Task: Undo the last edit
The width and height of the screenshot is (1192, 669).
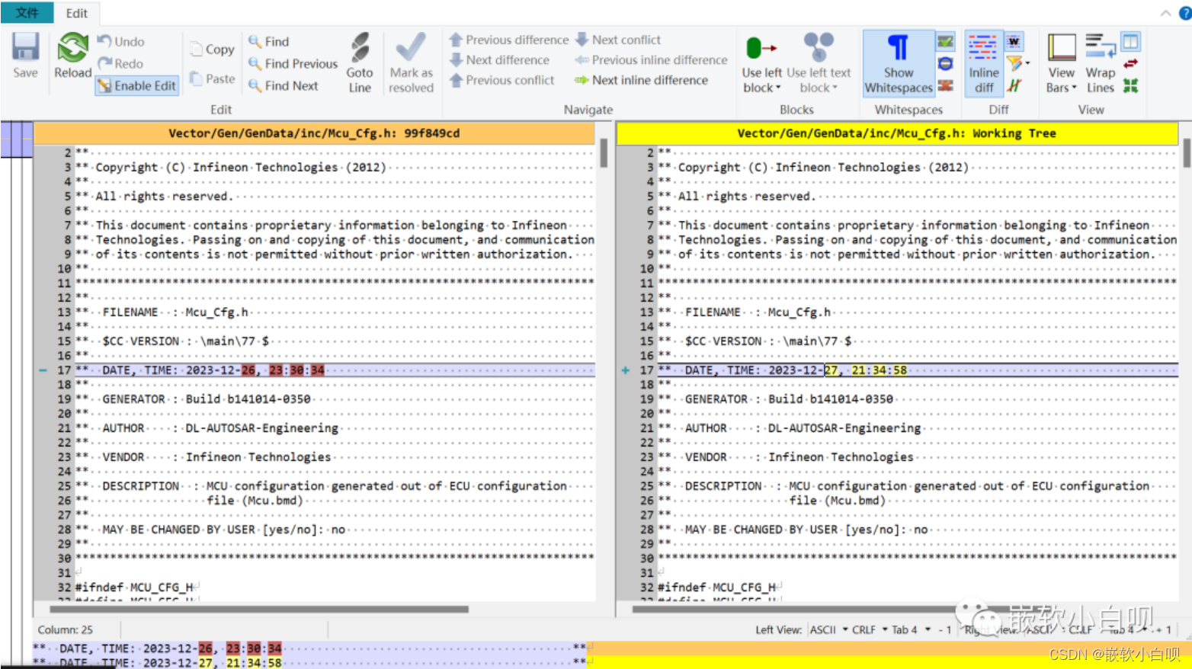Action: click(121, 41)
